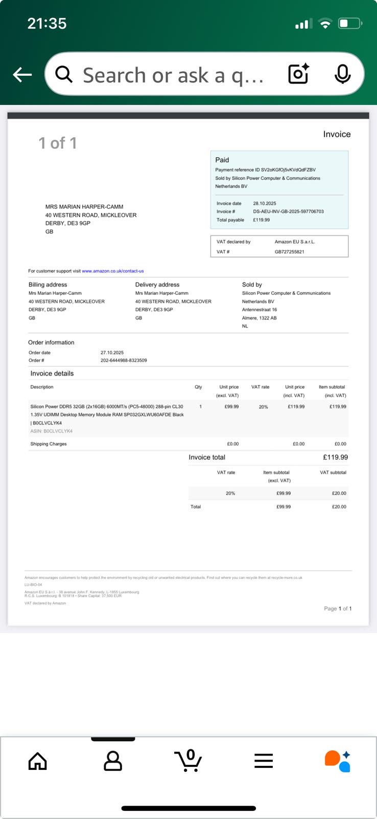Viewport: 377px width, 819px height.
Task: Tap the battery indicator in status bar
Action: click(x=350, y=24)
